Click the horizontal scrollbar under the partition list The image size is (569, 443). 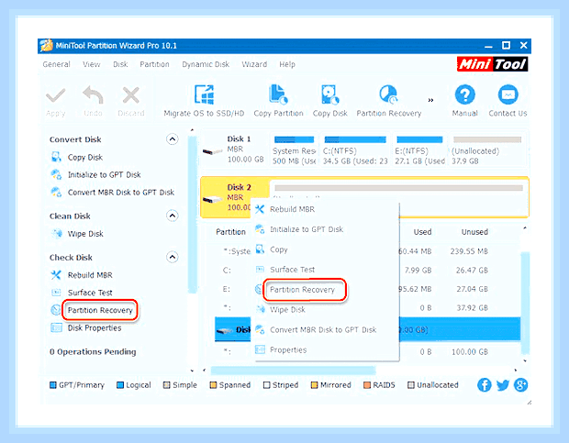[293, 371]
